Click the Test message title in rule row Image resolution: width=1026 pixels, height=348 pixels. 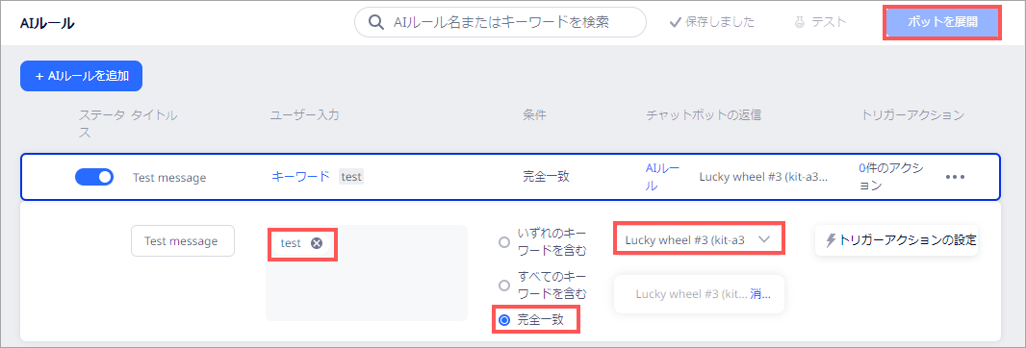[169, 177]
